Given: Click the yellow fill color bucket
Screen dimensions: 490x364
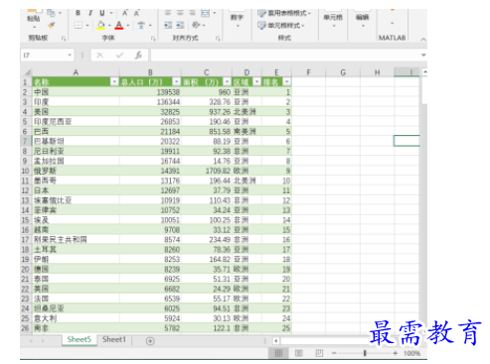Looking at the screenshot, I should tap(100, 25).
